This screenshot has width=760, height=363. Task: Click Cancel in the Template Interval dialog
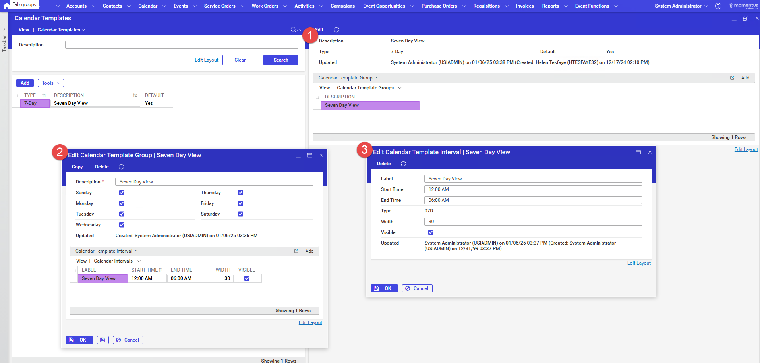[417, 288]
